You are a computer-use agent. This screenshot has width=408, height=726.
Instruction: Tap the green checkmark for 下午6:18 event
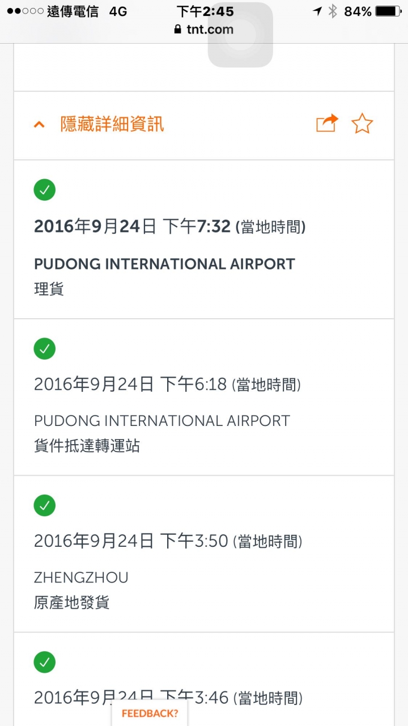[x=45, y=348]
